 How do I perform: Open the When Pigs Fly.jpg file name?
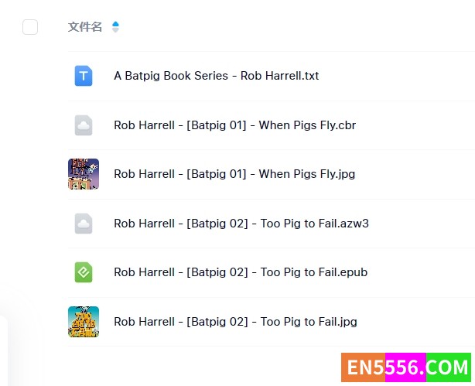pos(234,174)
